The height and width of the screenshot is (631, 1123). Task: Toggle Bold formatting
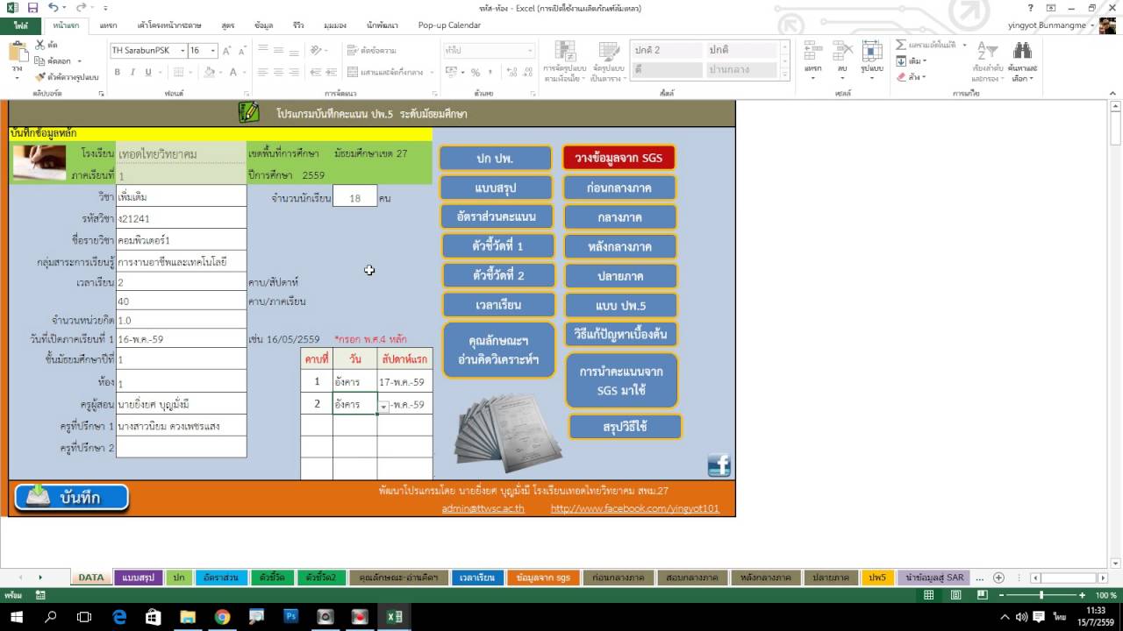pos(118,72)
